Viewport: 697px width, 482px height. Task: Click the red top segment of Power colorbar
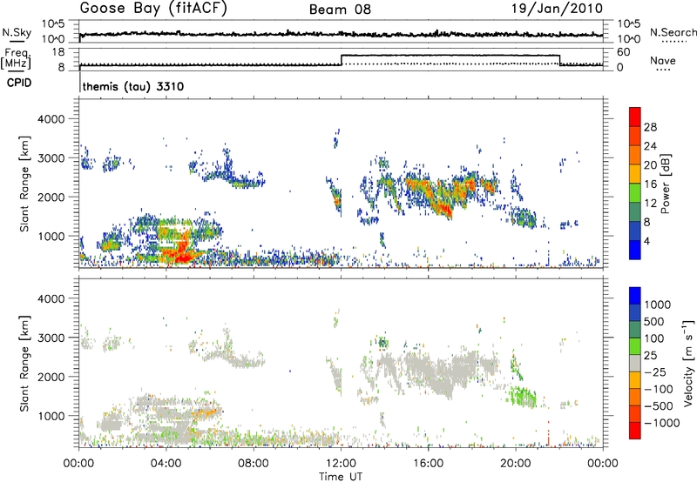[x=635, y=117]
